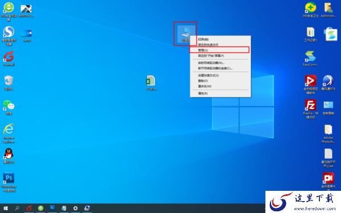Image resolution: width=341 pixels, height=213 pixels.
Task: Choose 删除(D) in the context menu
Action: click(x=220, y=81)
